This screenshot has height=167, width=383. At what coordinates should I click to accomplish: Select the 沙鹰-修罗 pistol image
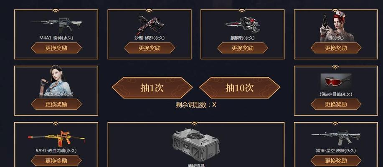pyautogui.click(x=150, y=25)
